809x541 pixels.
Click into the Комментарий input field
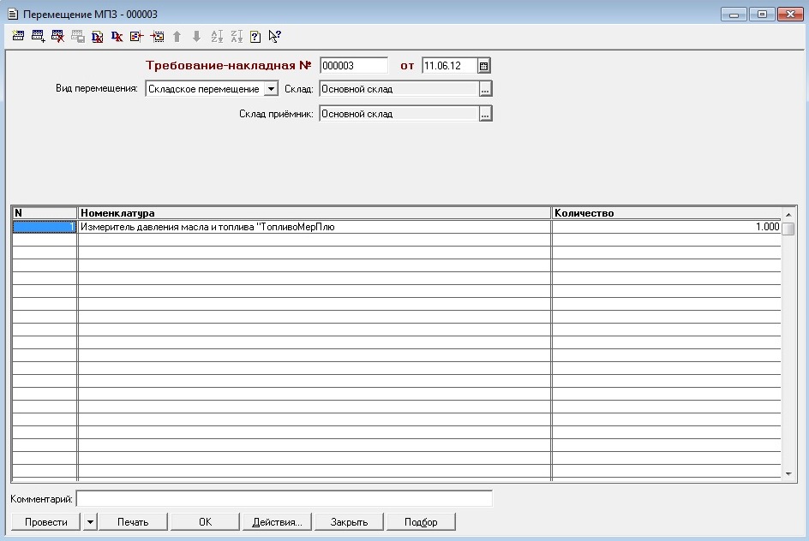285,499
